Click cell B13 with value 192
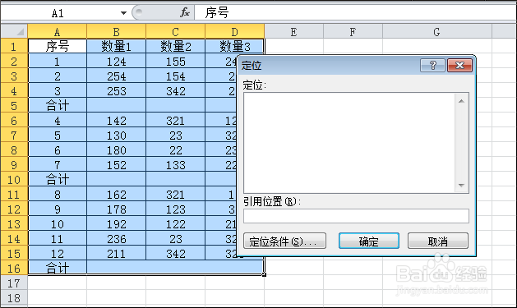This screenshot has width=517, height=308. (117, 224)
